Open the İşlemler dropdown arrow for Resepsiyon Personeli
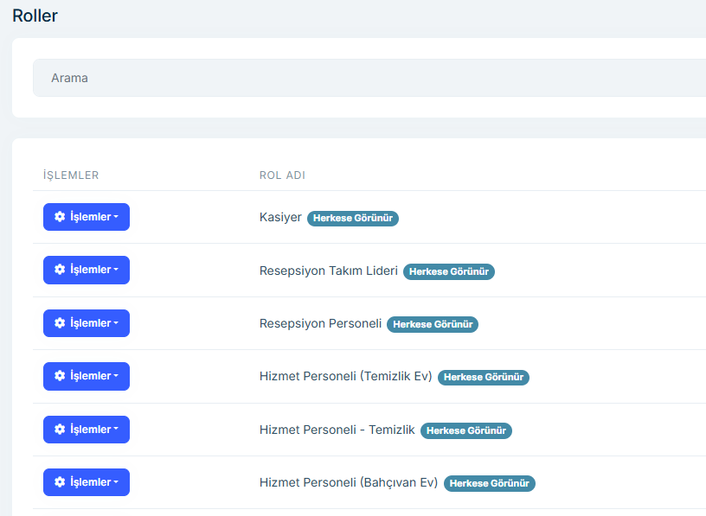The height and width of the screenshot is (516, 706). [x=116, y=323]
